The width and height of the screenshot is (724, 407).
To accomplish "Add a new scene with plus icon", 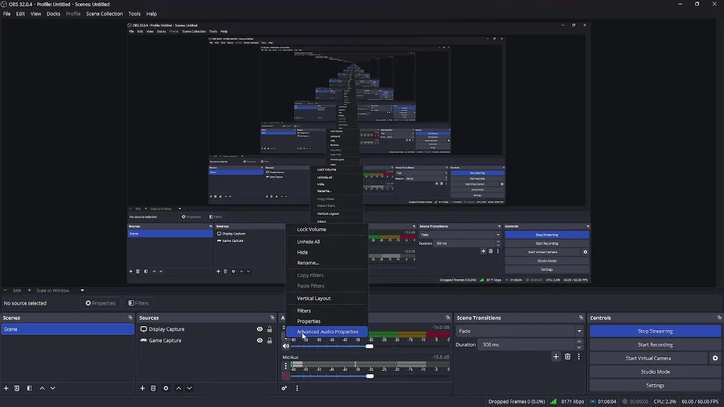I will [x=6, y=388].
